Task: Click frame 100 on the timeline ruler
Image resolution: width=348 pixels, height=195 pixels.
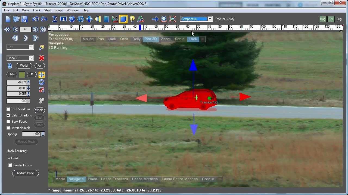Action: click(263, 27)
